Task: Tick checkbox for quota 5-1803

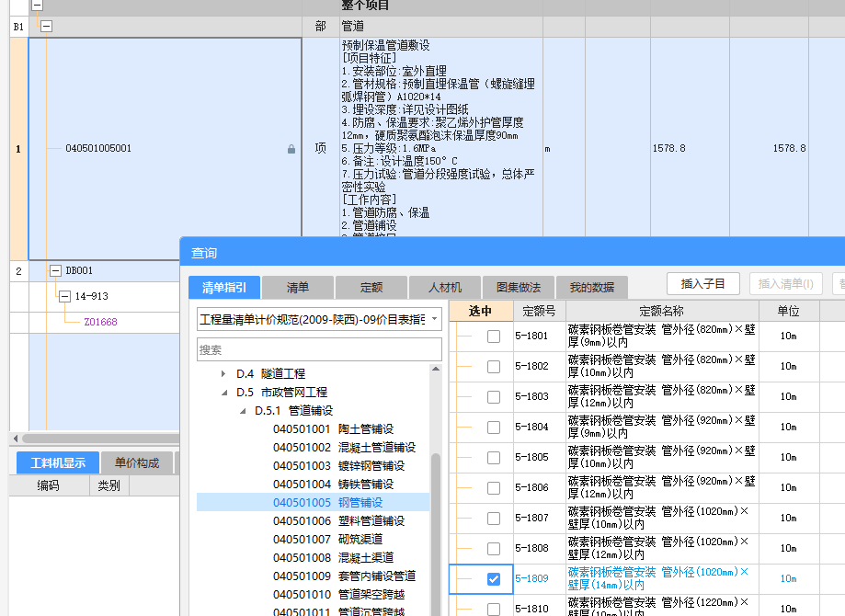Action: click(x=494, y=397)
